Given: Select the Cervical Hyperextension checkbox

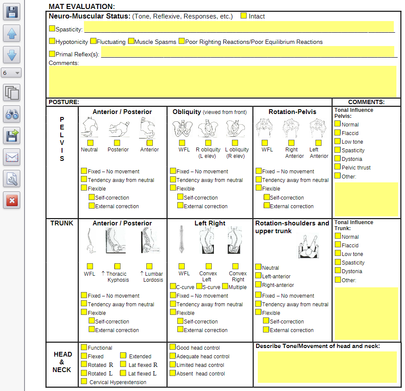Looking at the screenshot, I should [84, 382].
